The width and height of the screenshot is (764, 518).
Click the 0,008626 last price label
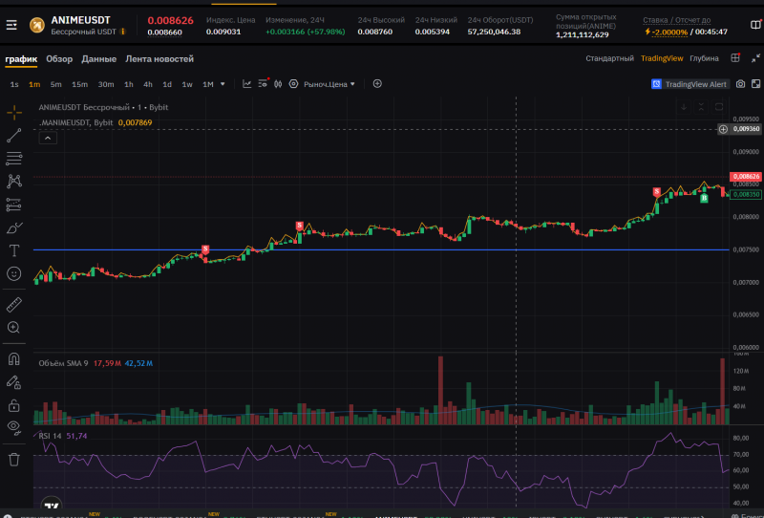click(746, 177)
